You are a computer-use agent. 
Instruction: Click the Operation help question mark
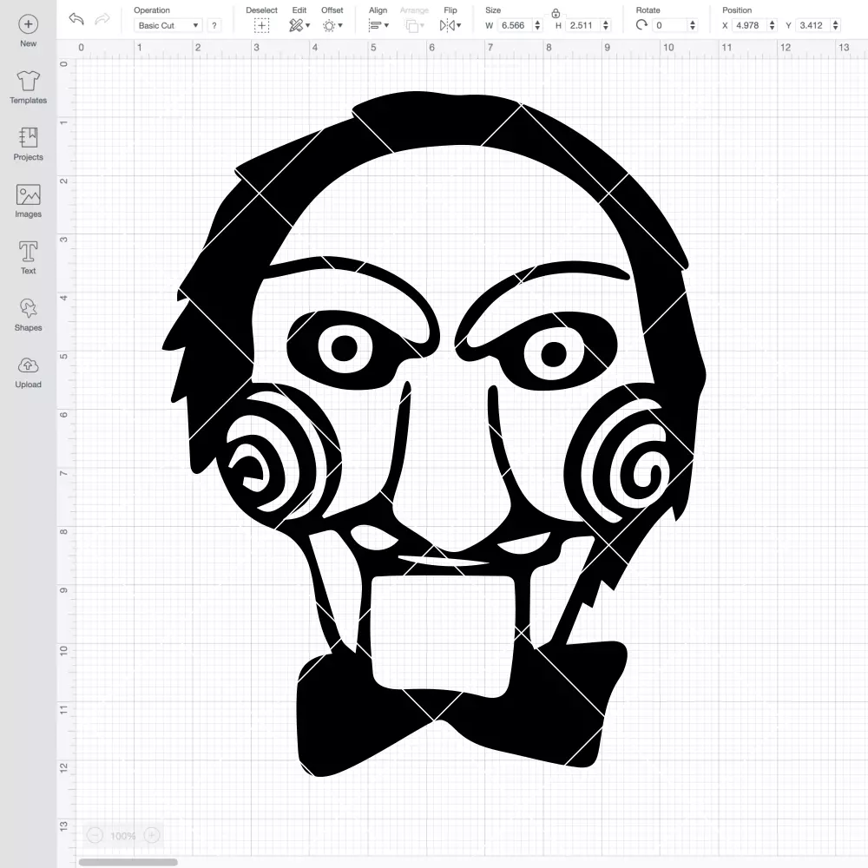(214, 25)
